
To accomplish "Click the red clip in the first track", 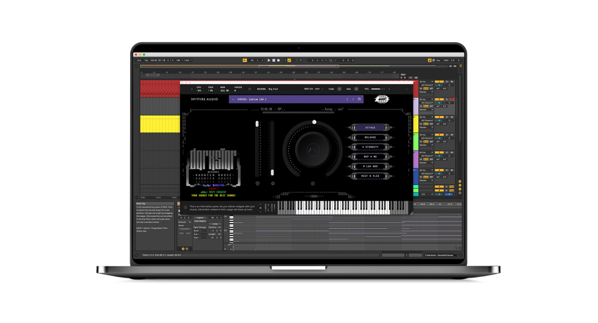I will click(x=160, y=88).
